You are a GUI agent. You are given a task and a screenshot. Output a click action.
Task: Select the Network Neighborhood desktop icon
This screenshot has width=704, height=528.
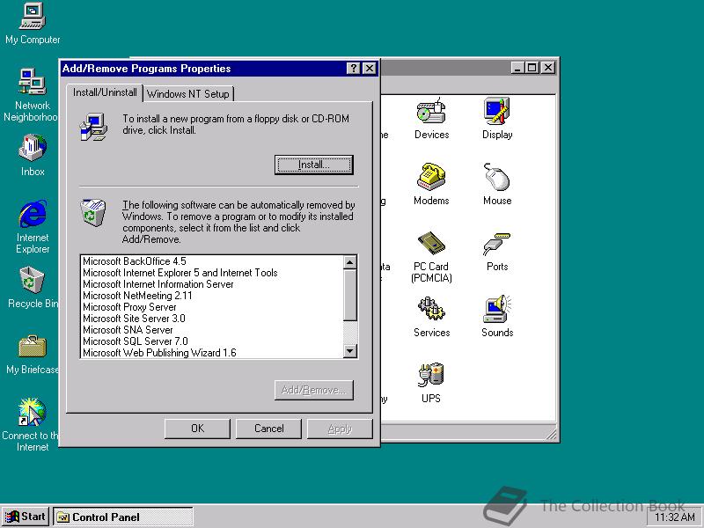click(x=31, y=95)
